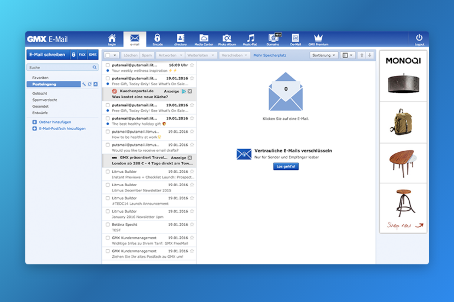Screen dimensions: 454x302
Task: Open the Favoriten folder
Action: (x=40, y=78)
